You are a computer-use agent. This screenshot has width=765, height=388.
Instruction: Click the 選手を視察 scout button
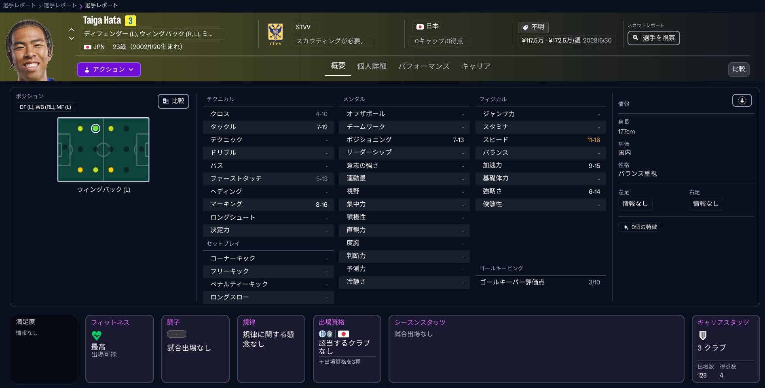pyautogui.click(x=653, y=38)
